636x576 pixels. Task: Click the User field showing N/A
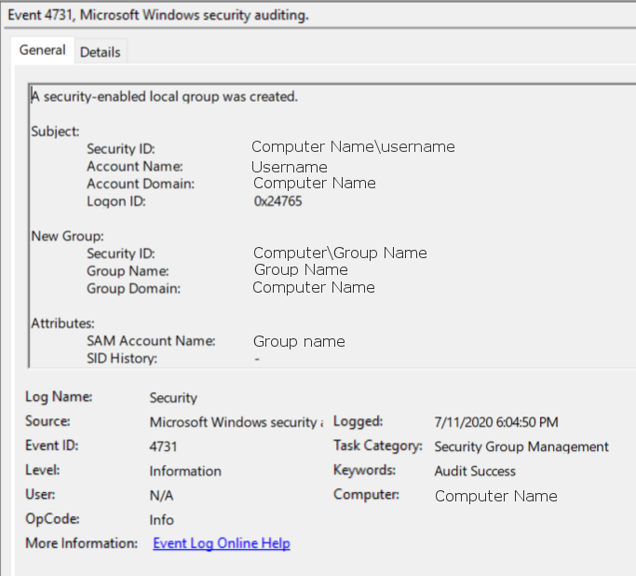pyautogui.click(x=161, y=495)
